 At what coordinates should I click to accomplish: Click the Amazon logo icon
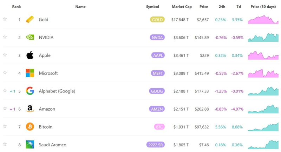coord(30,109)
